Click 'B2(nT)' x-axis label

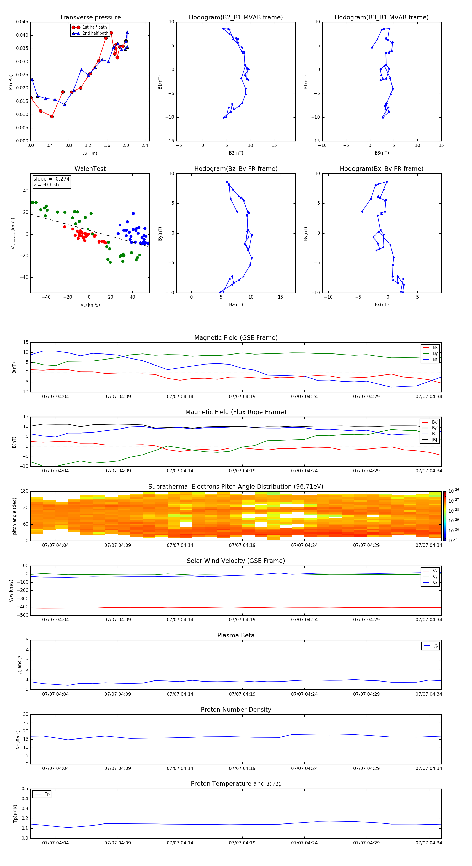click(x=236, y=153)
